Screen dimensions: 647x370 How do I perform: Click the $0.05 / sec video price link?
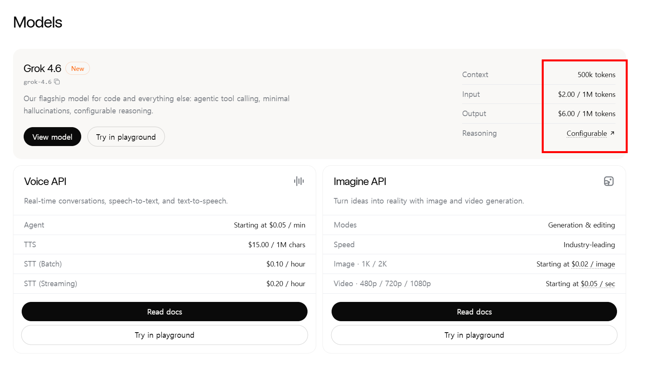598,284
